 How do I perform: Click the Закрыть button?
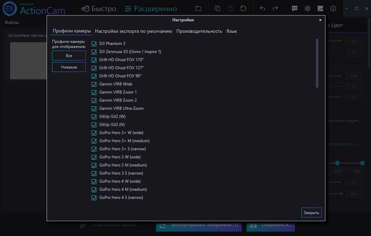[x=311, y=213]
